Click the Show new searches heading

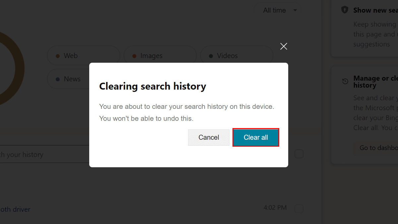pos(375,10)
